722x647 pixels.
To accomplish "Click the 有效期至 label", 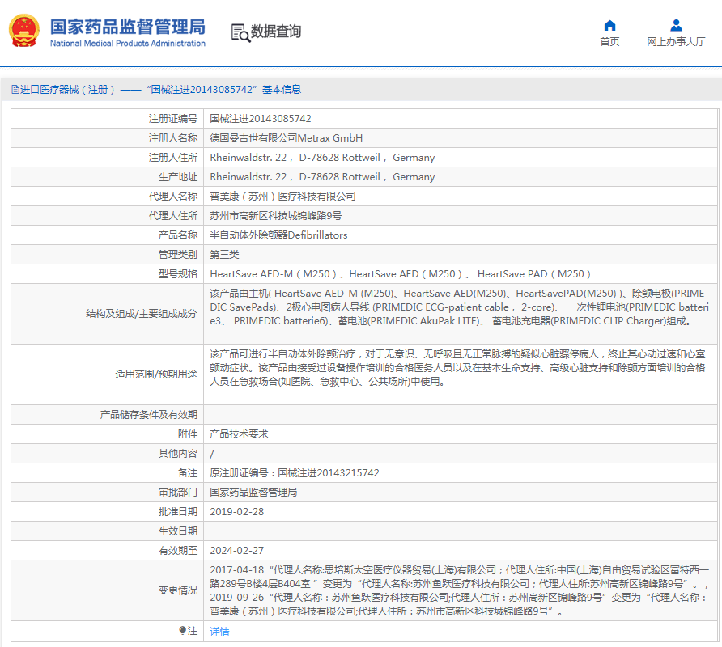I will coord(178,551).
